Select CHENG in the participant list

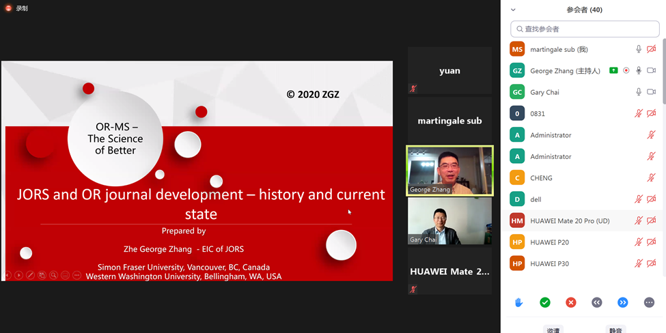(x=541, y=178)
